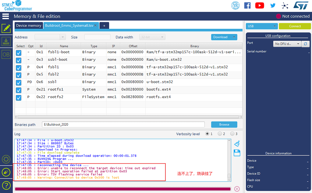
Task: Deselect the rootfs2 partition checkbox
Action: (x=19, y=97)
